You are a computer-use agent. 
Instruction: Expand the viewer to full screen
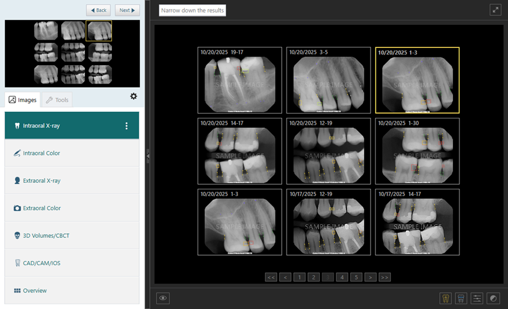coord(495,9)
